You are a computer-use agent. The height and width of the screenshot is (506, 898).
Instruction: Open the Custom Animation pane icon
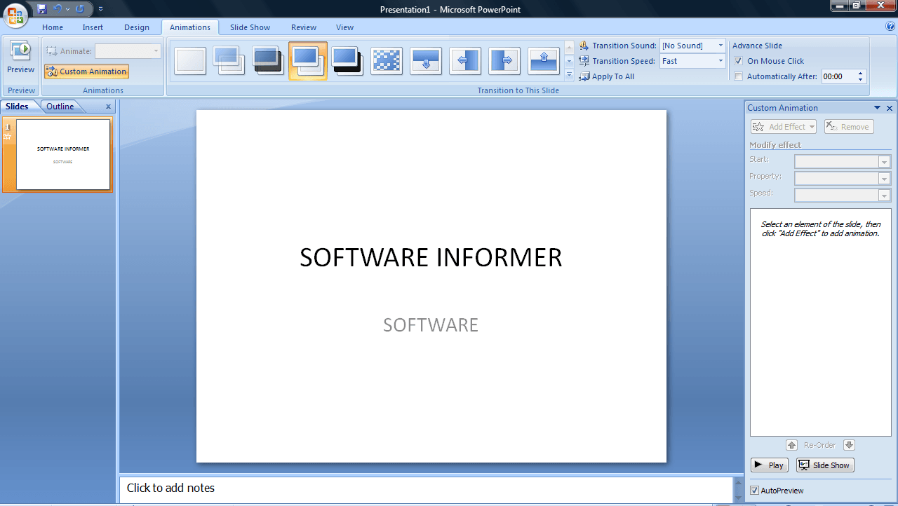tap(86, 71)
